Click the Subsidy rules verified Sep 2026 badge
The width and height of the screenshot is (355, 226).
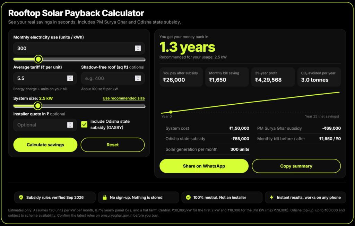(x=55, y=198)
